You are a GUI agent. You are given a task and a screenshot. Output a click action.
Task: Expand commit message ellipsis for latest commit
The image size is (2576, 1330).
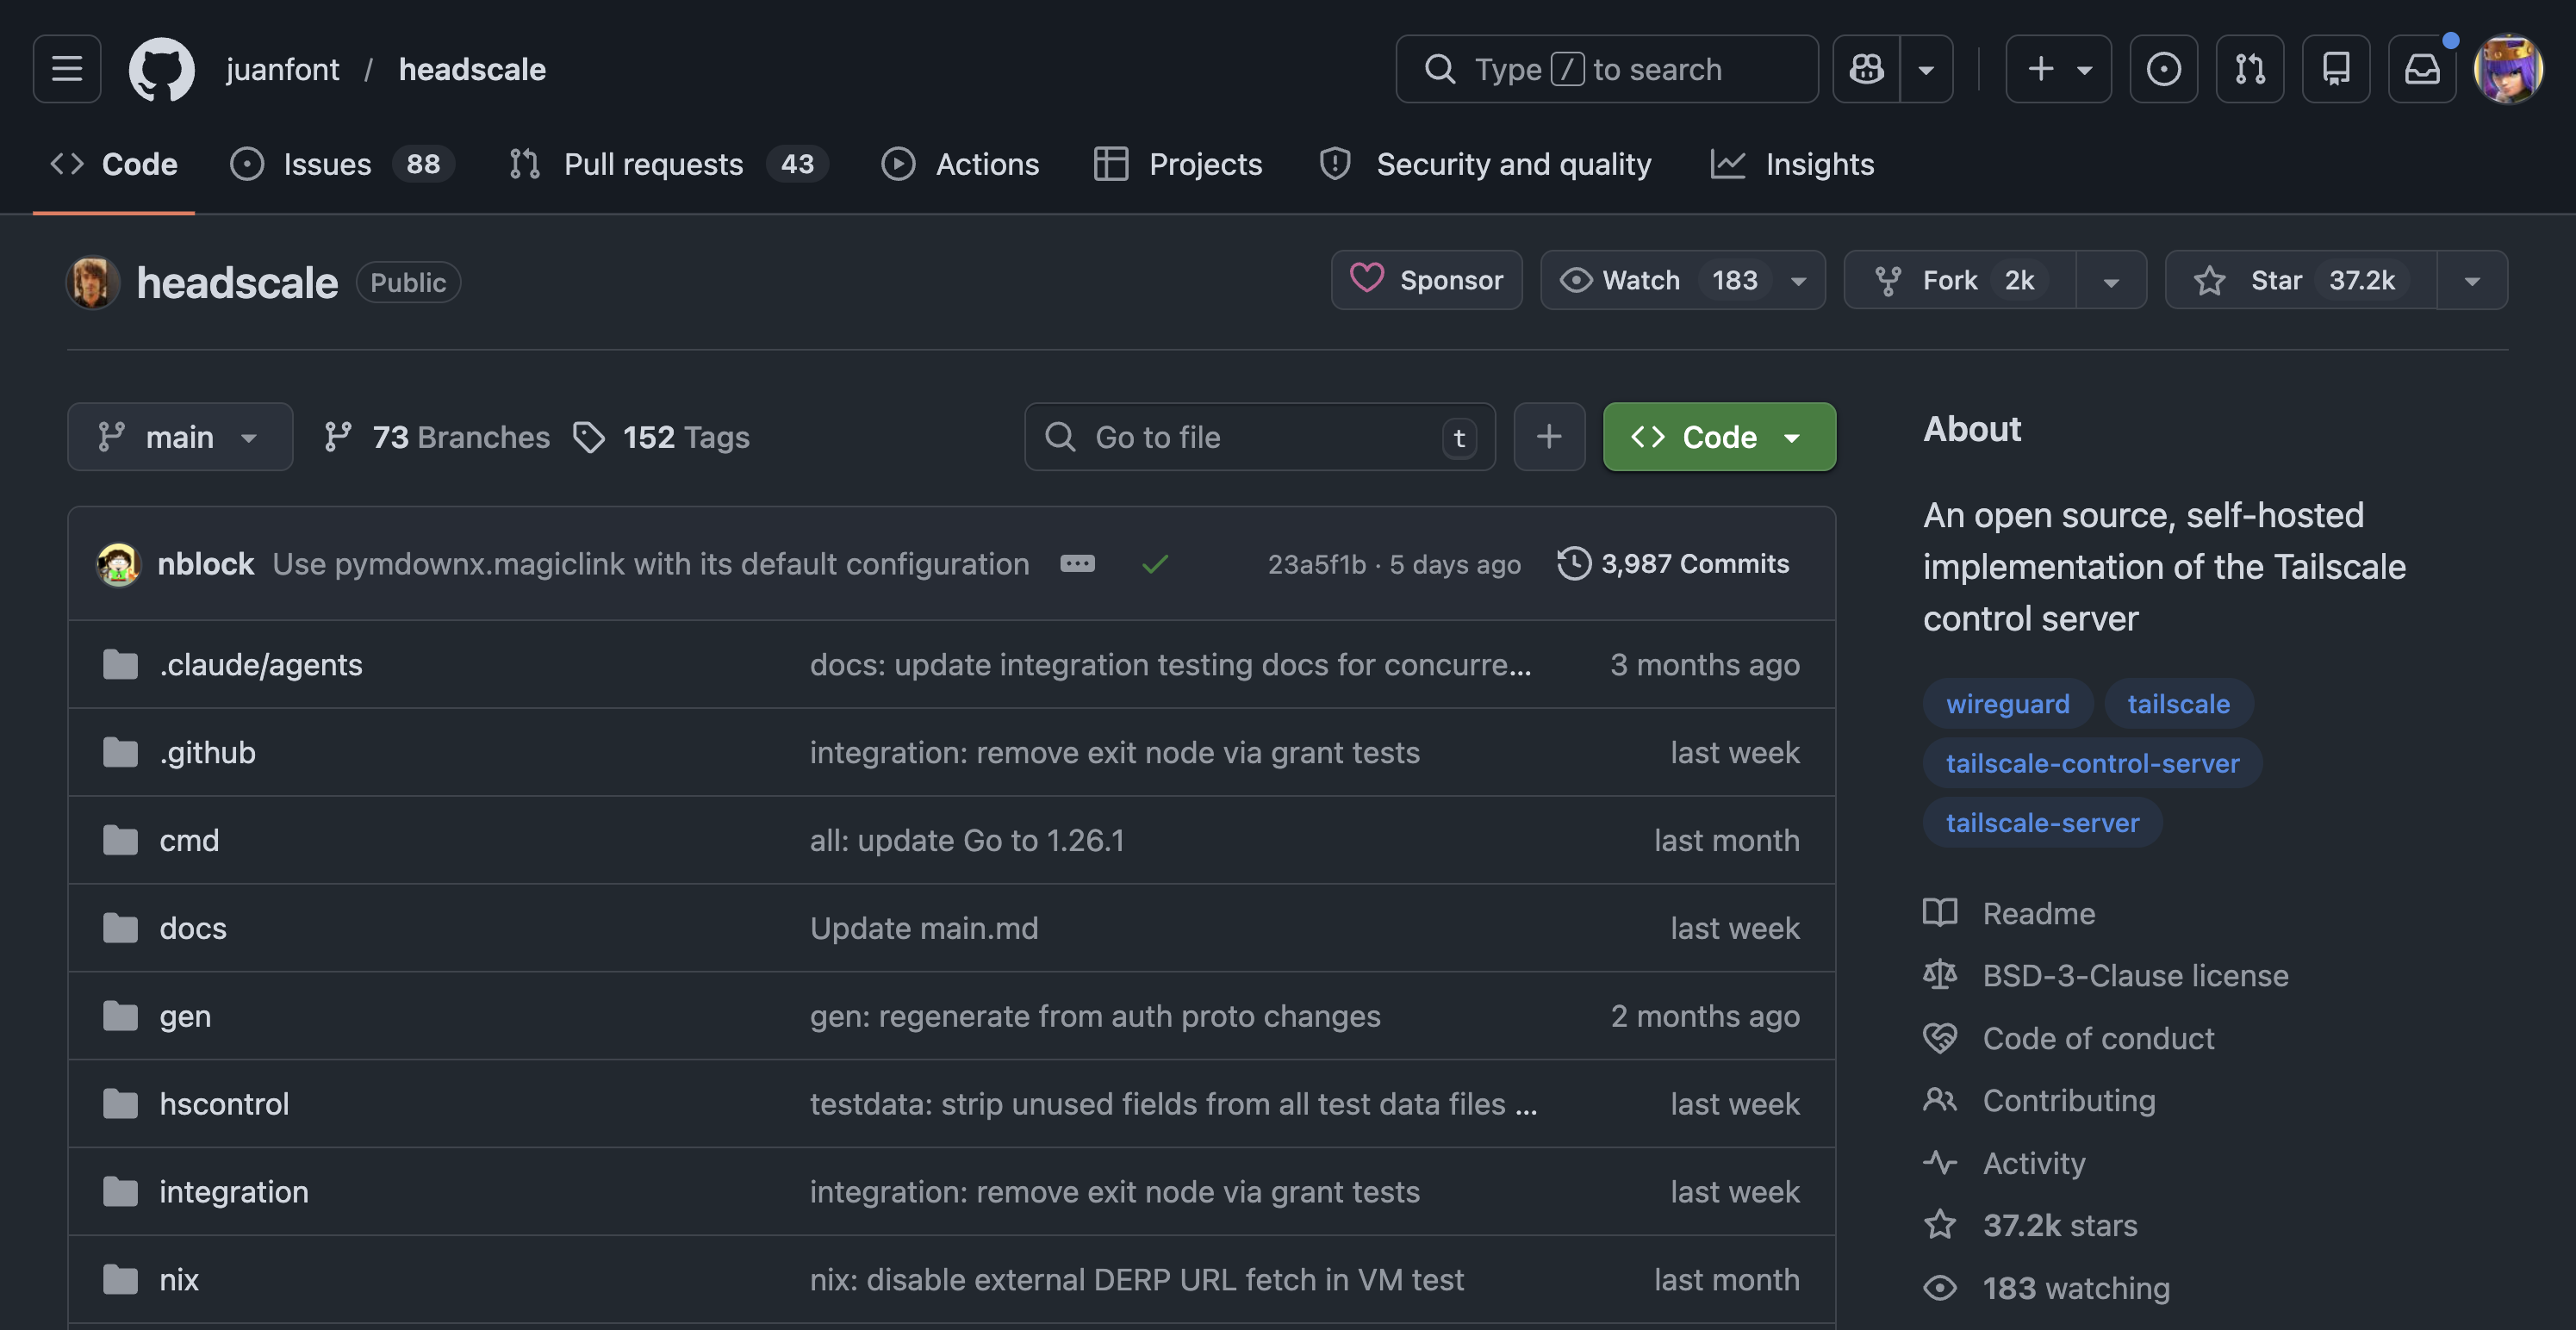1077,564
